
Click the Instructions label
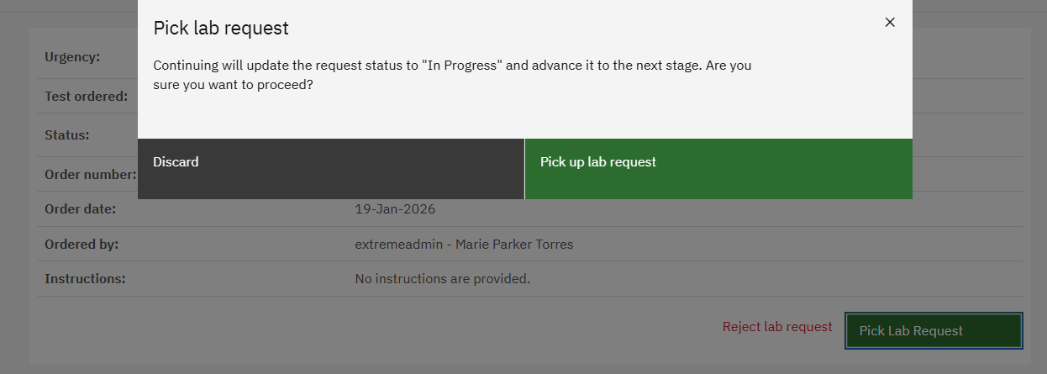coord(85,278)
